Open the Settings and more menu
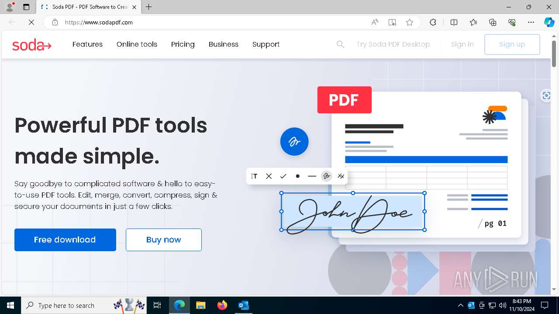This screenshot has height=314, width=559. tap(531, 22)
